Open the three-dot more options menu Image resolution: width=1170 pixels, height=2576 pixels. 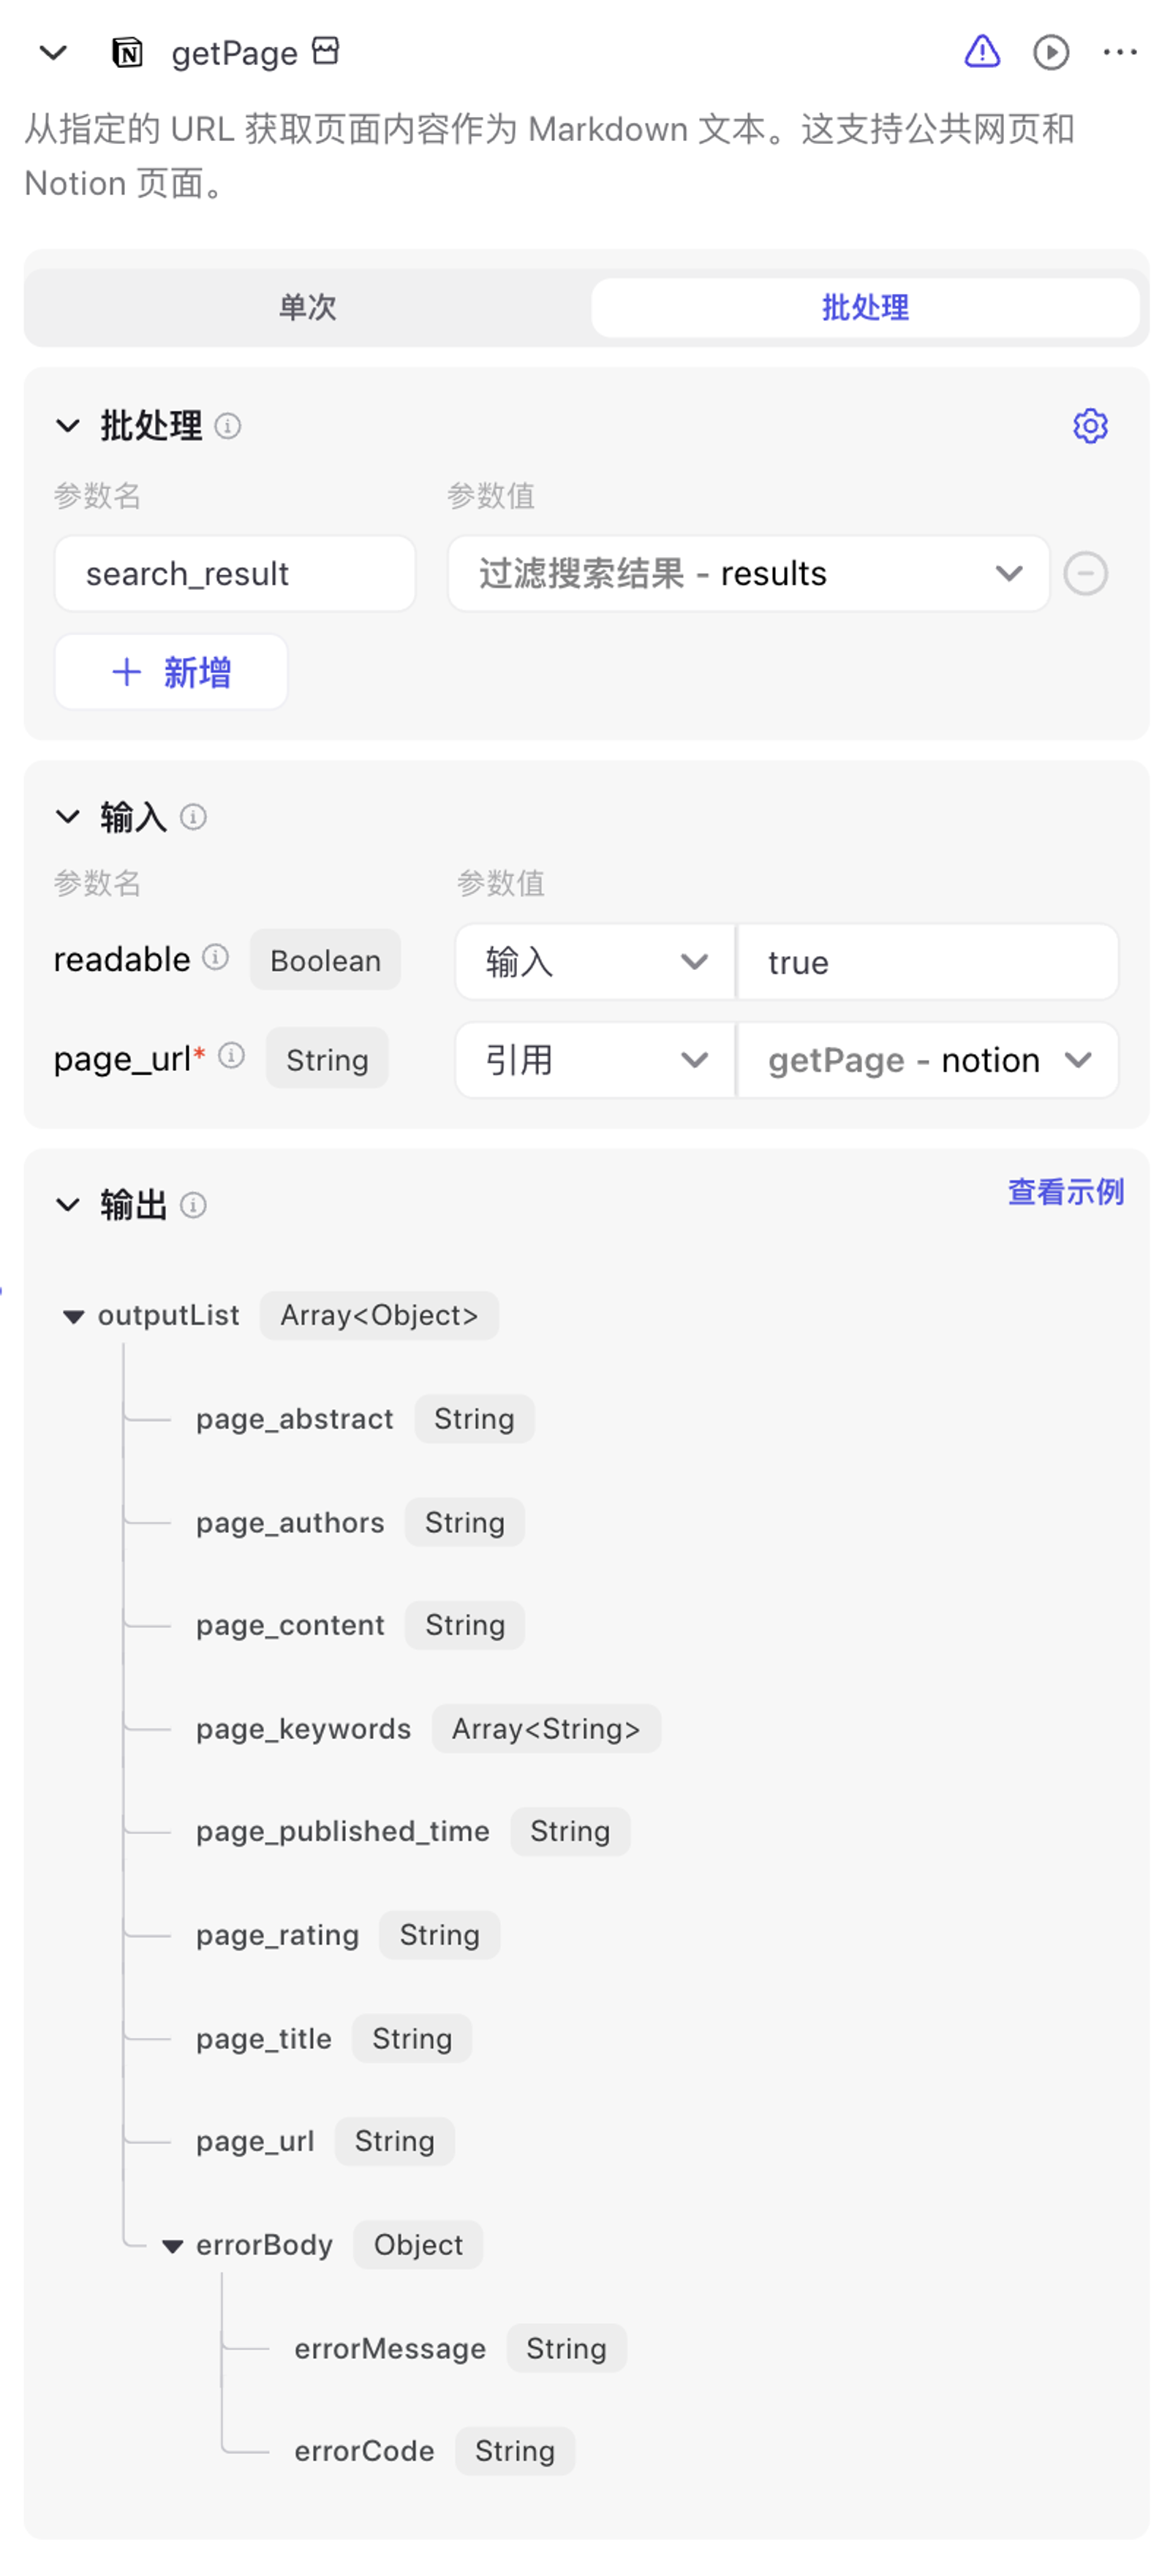click(1119, 52)
